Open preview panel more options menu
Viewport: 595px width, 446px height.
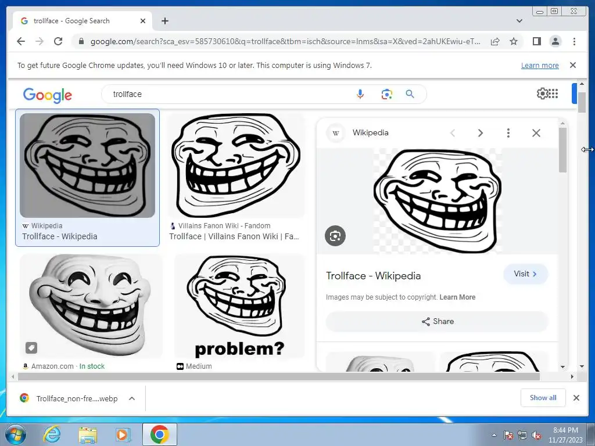508,133
